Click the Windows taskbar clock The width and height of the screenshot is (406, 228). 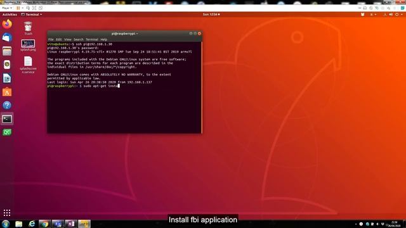(x=394, y=224)
